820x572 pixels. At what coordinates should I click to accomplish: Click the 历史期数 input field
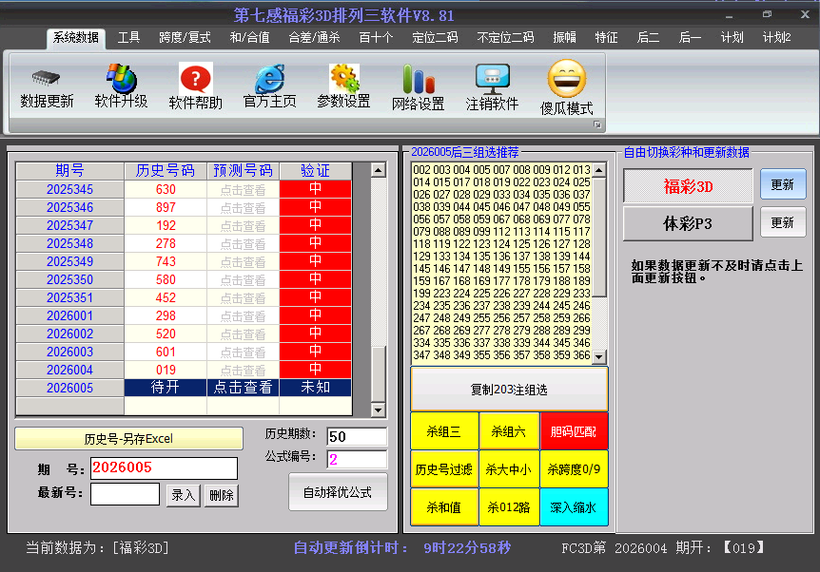point(357,437)
